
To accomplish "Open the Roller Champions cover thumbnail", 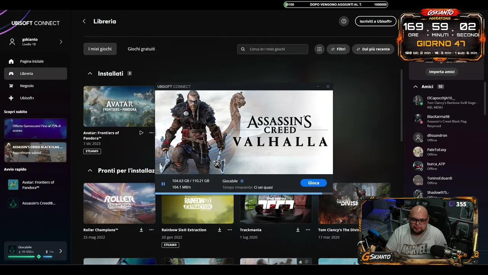I will (119, 203).
